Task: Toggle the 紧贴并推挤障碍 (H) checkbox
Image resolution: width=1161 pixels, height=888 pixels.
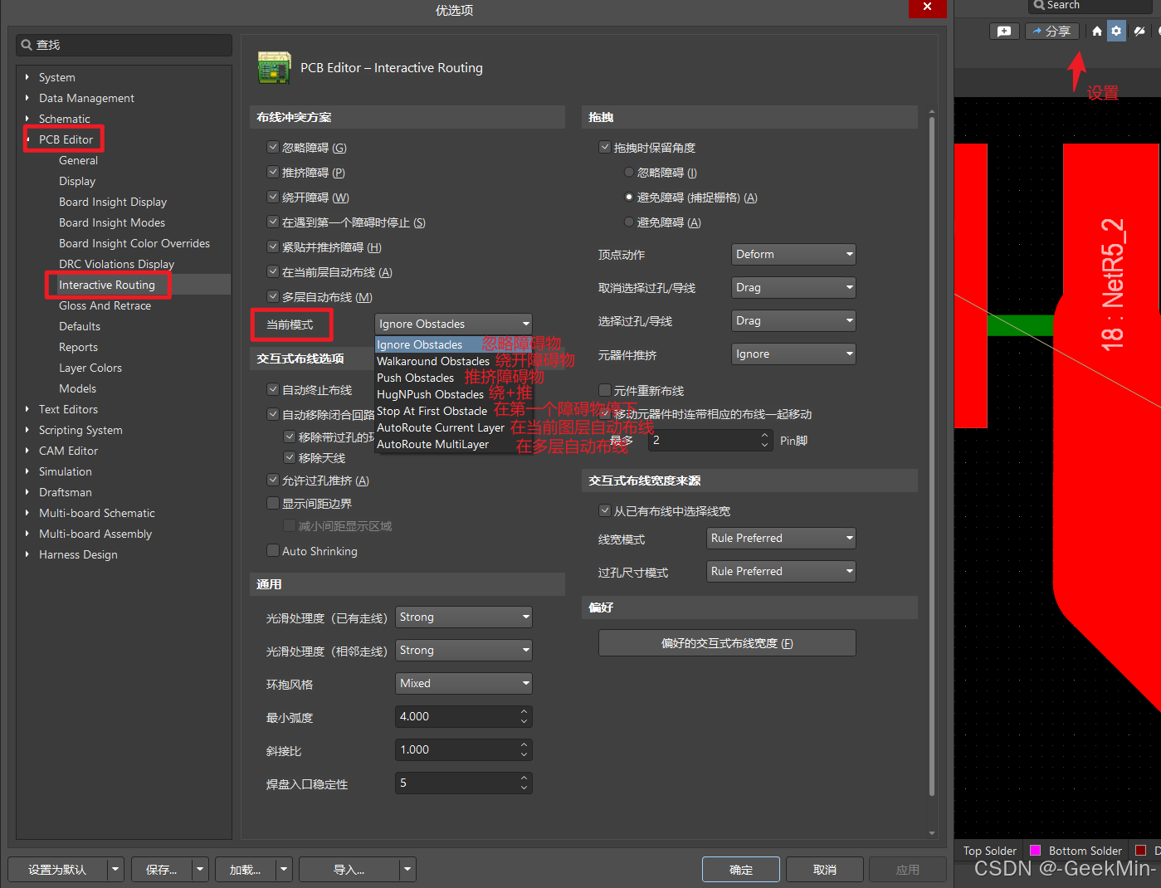Action: tap(272, 247)
